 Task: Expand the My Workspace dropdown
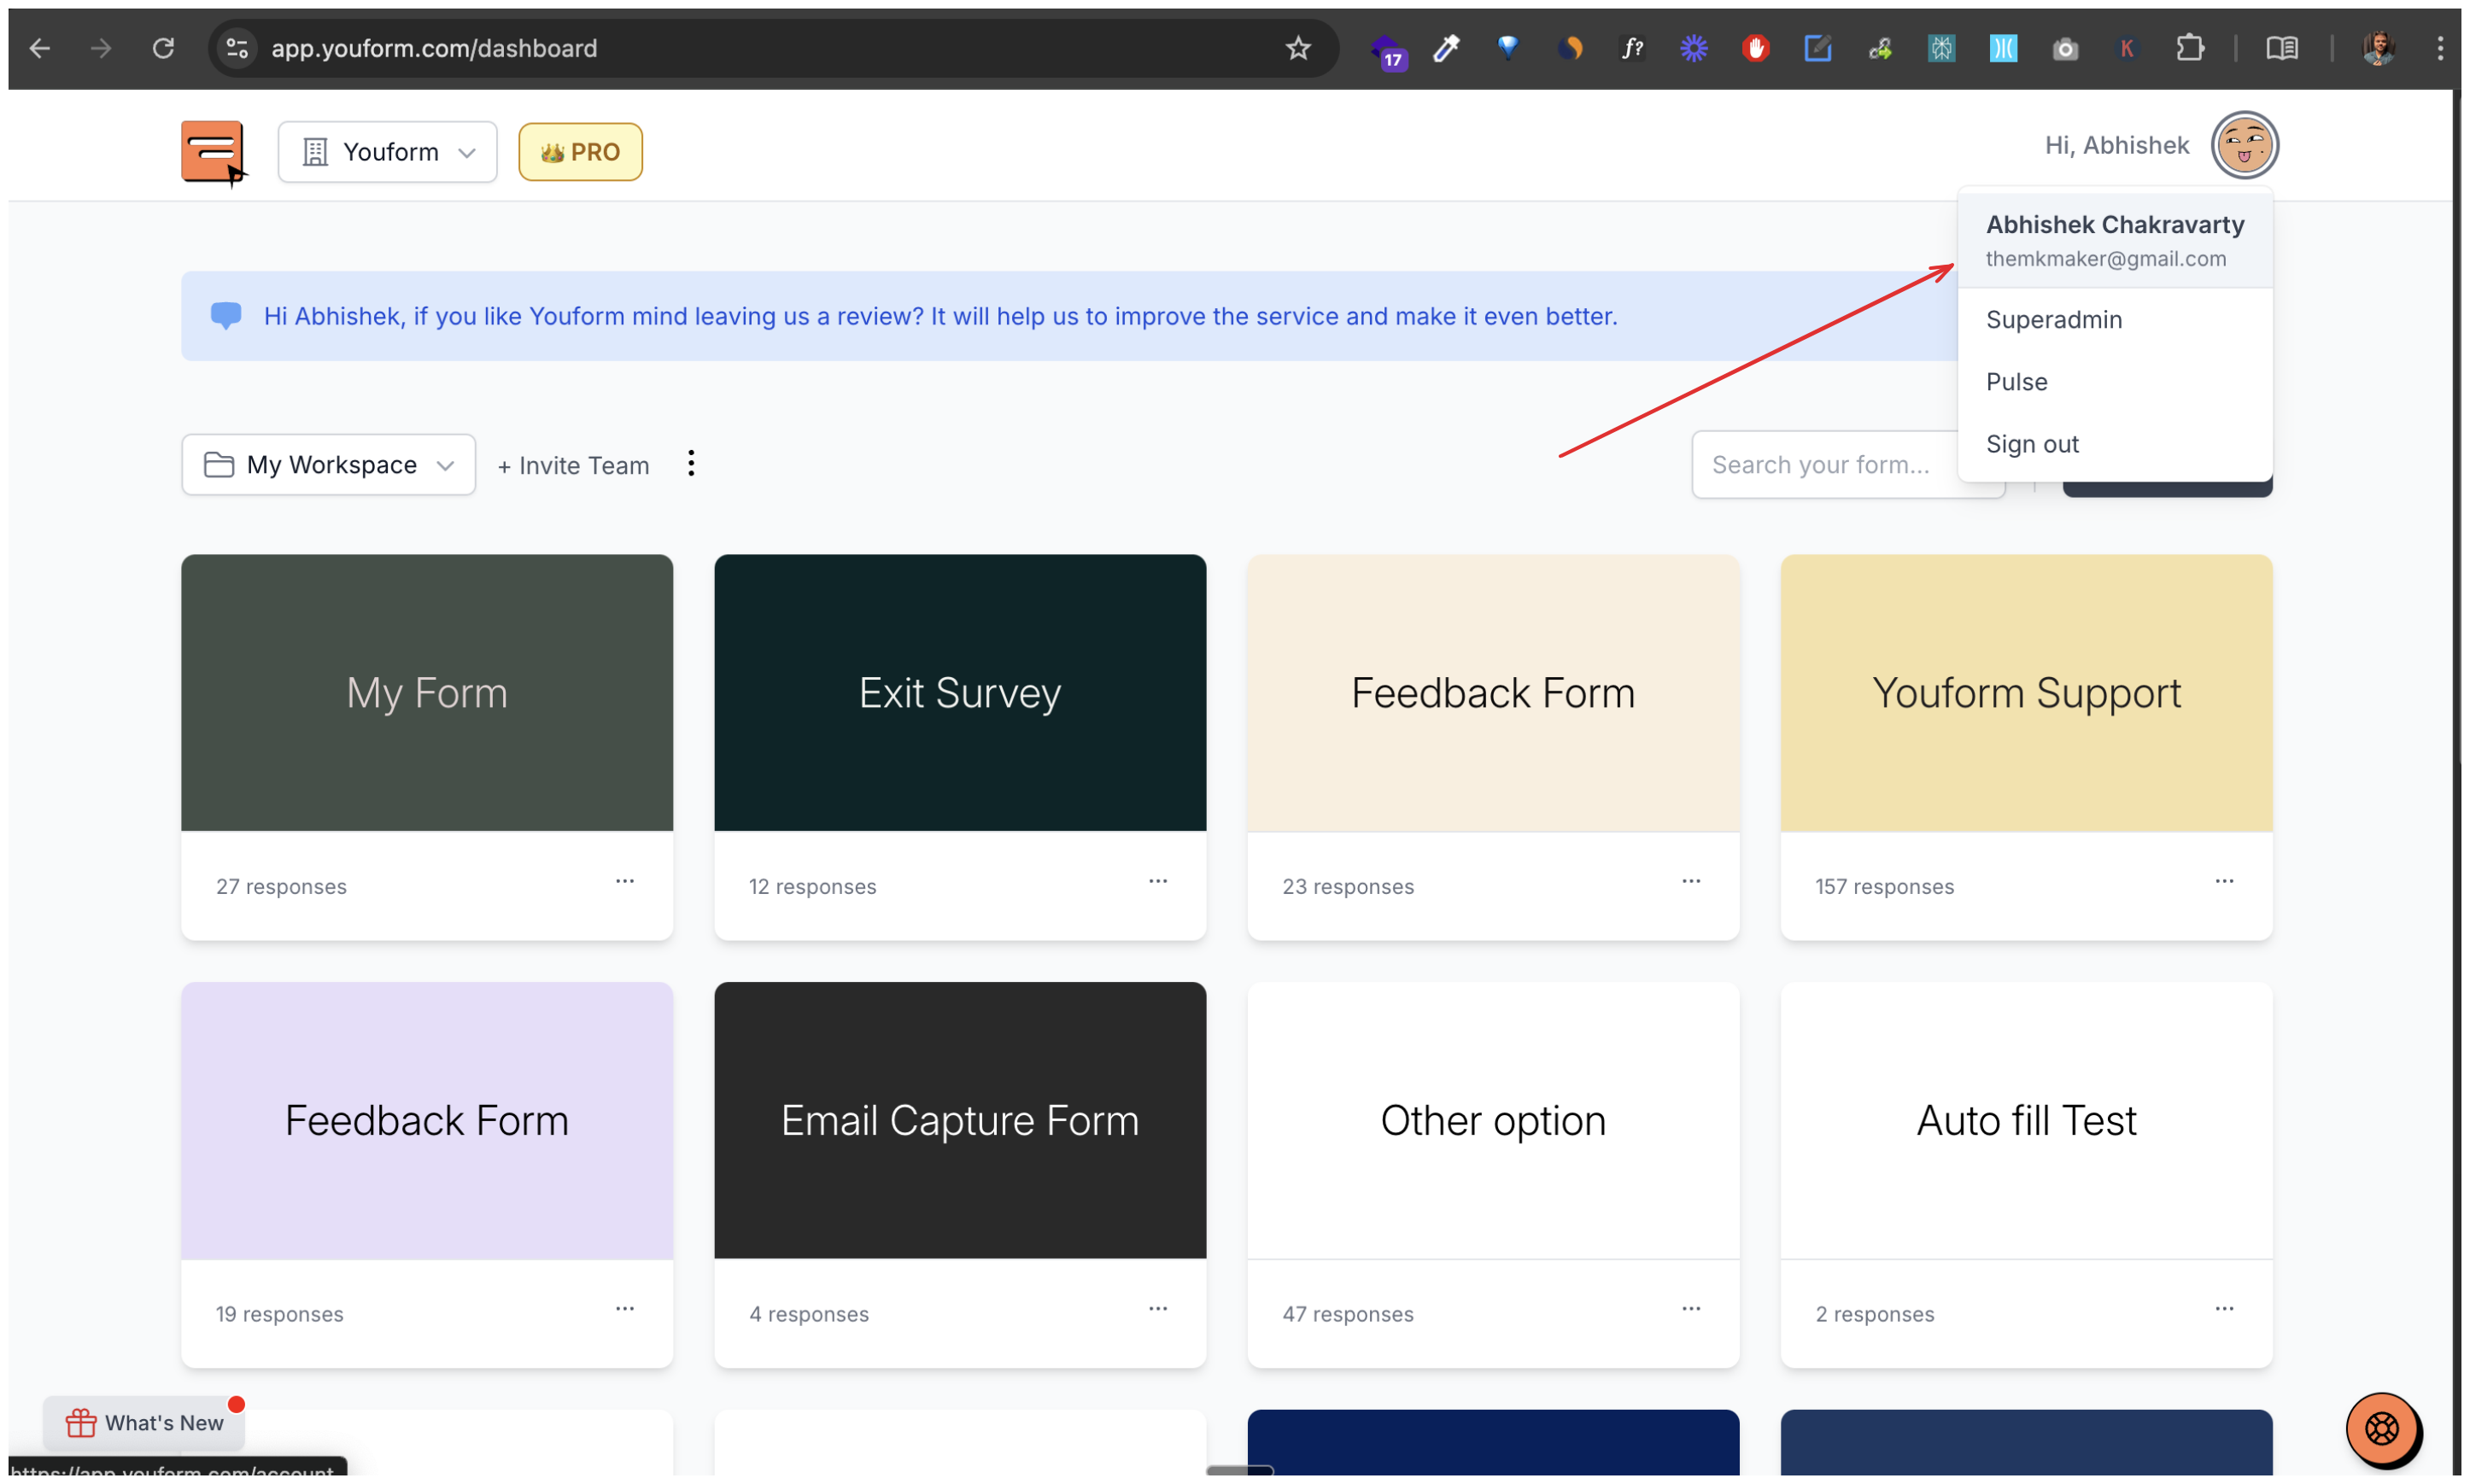329,465
